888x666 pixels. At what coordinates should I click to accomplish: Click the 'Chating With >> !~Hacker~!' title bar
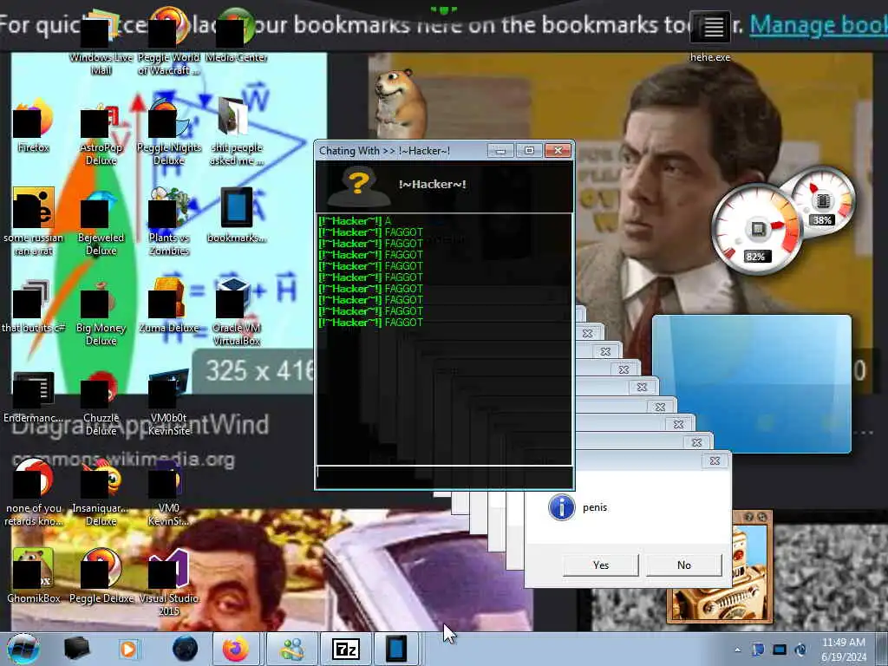pyautogui.click(x=402, y=151)
